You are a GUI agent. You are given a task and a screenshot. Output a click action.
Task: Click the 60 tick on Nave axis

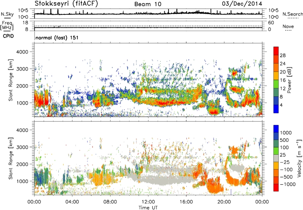tap(271, 23)
